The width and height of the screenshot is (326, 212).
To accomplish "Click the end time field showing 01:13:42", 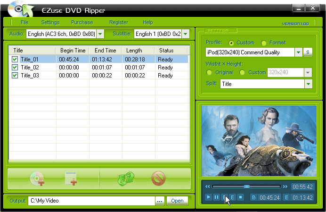I will tap(302, 197).
